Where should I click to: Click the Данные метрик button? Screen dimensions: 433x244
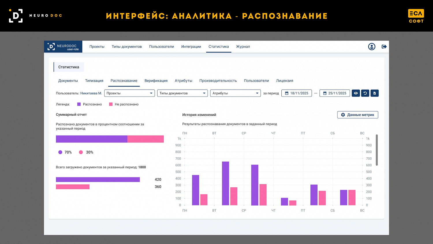[x=358, y=115]
